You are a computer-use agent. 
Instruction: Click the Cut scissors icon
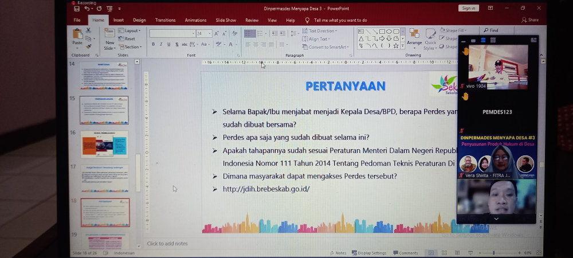coord(88,31)
